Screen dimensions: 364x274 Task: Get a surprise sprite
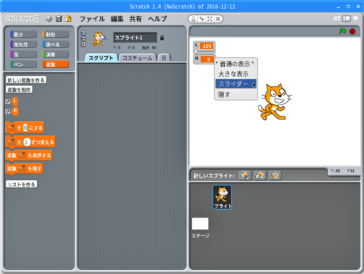[x=275, y=175]
